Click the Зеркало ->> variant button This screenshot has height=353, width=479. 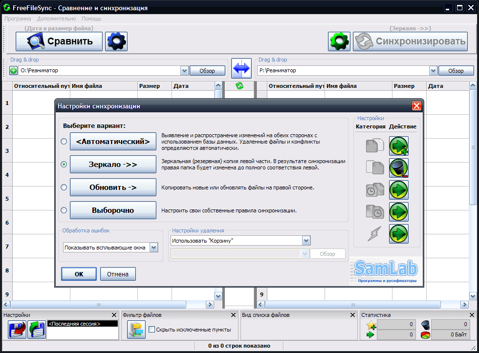[113, 164]
